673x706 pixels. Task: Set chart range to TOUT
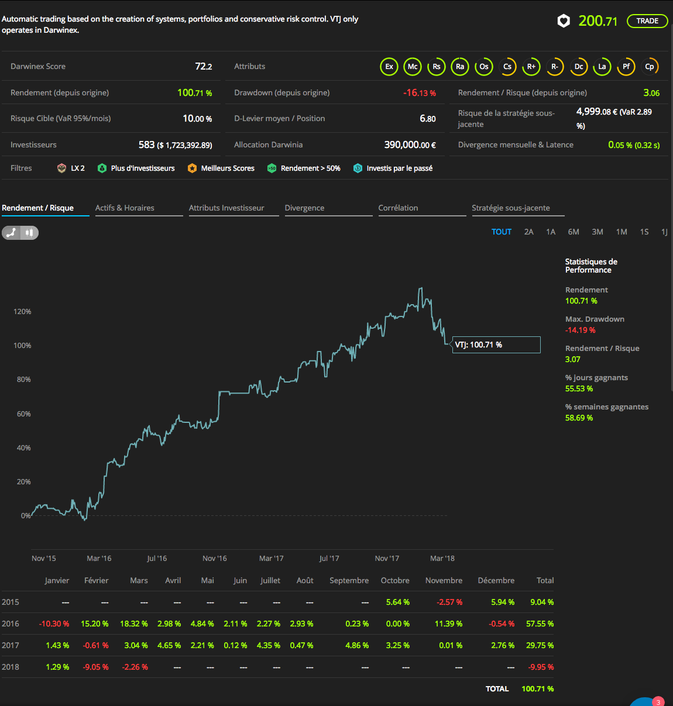click(x=502, y=232)
